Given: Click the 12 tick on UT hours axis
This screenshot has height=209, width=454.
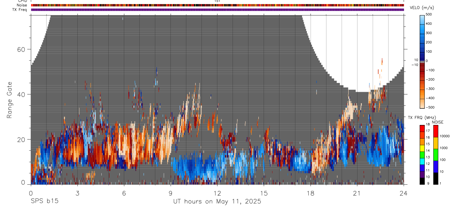Looking at the screenshot, I should coord(217,193).
